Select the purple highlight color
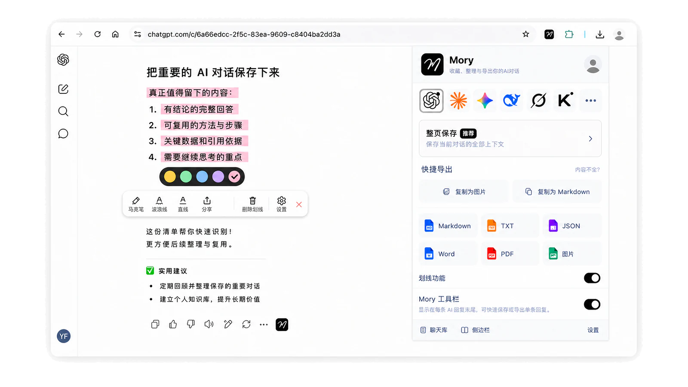The image size is (688, 387). pos(218,177)
